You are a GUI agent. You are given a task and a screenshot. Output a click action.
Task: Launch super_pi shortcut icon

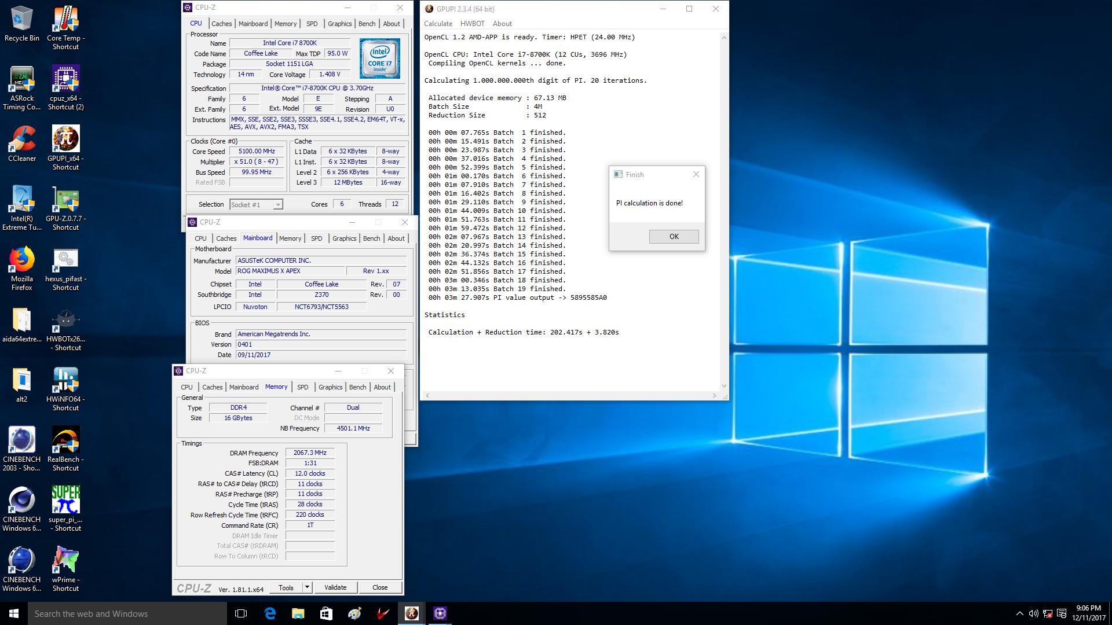65,509
